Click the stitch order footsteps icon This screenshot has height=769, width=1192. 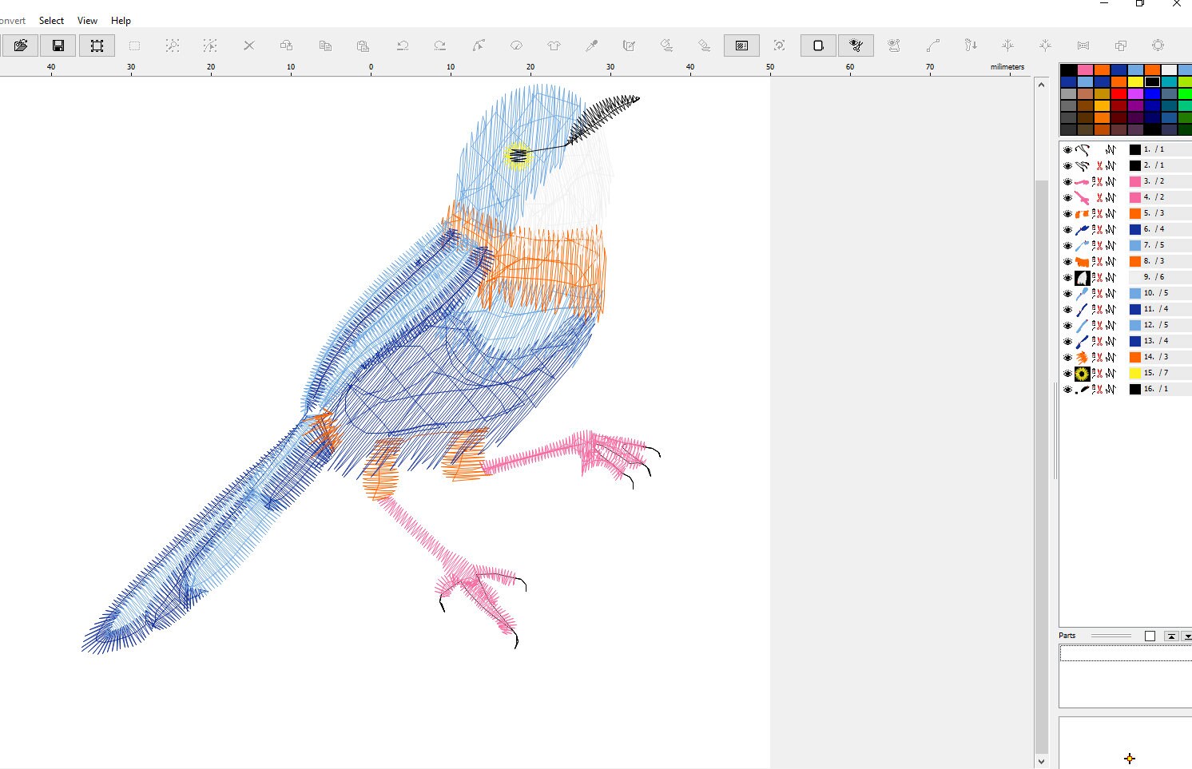point(970,46)
